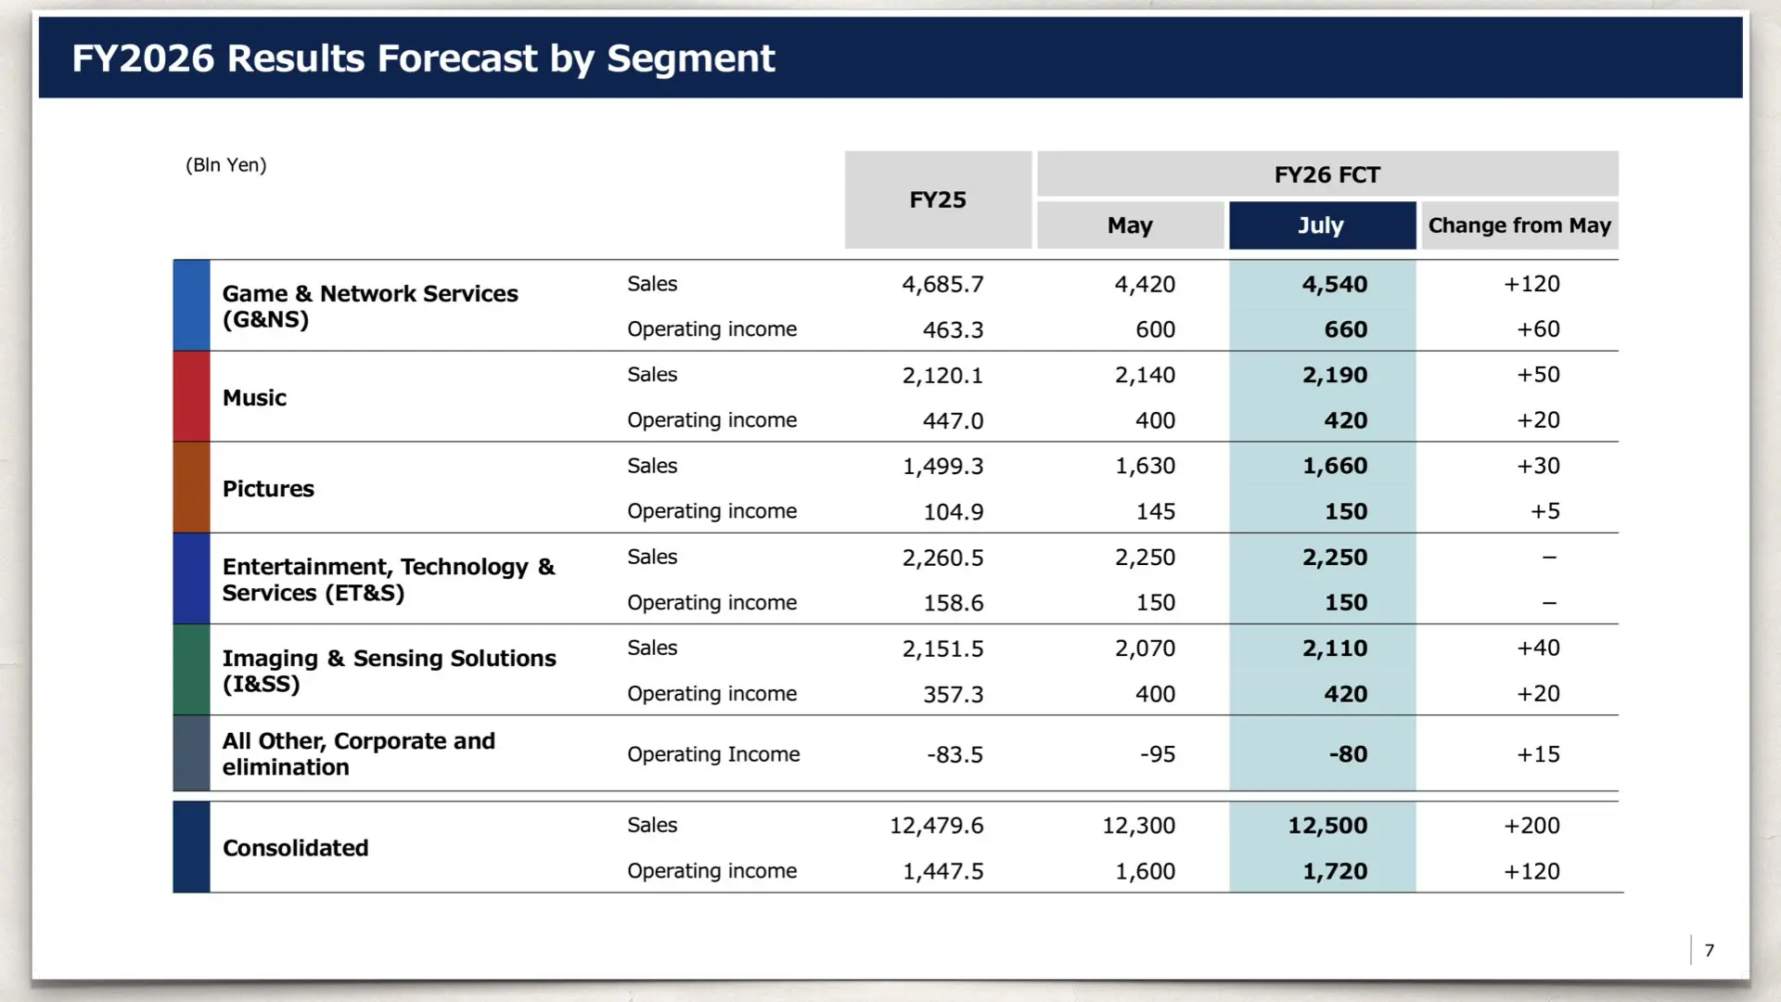
Task: Click the 'Operating Income' label for All Other
Action: (713, 754)
